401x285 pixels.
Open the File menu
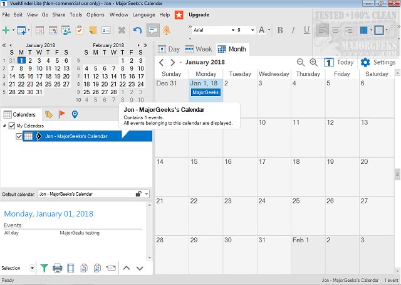[6, 14]
